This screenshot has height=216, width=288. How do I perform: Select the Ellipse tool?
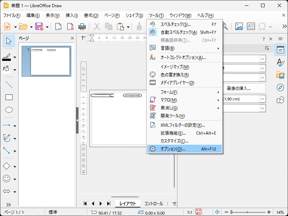[9, 110]
